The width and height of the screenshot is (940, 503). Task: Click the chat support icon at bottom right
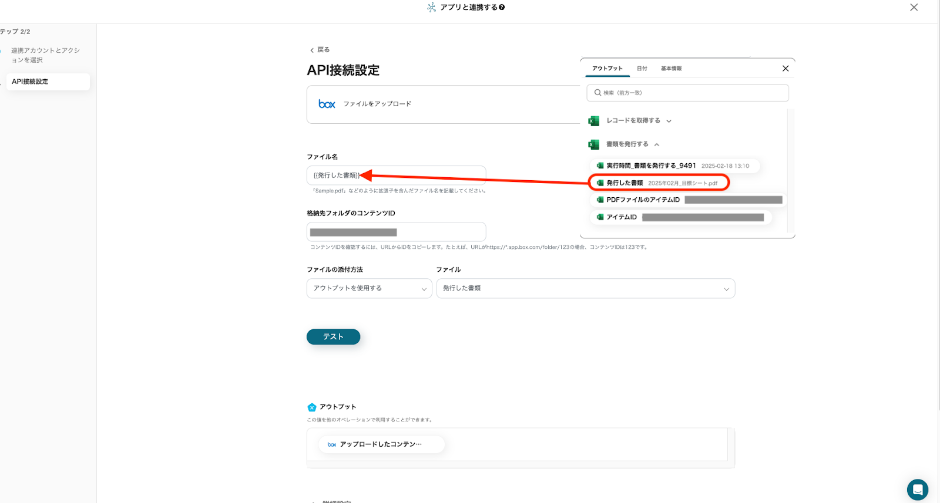point(917,490)
